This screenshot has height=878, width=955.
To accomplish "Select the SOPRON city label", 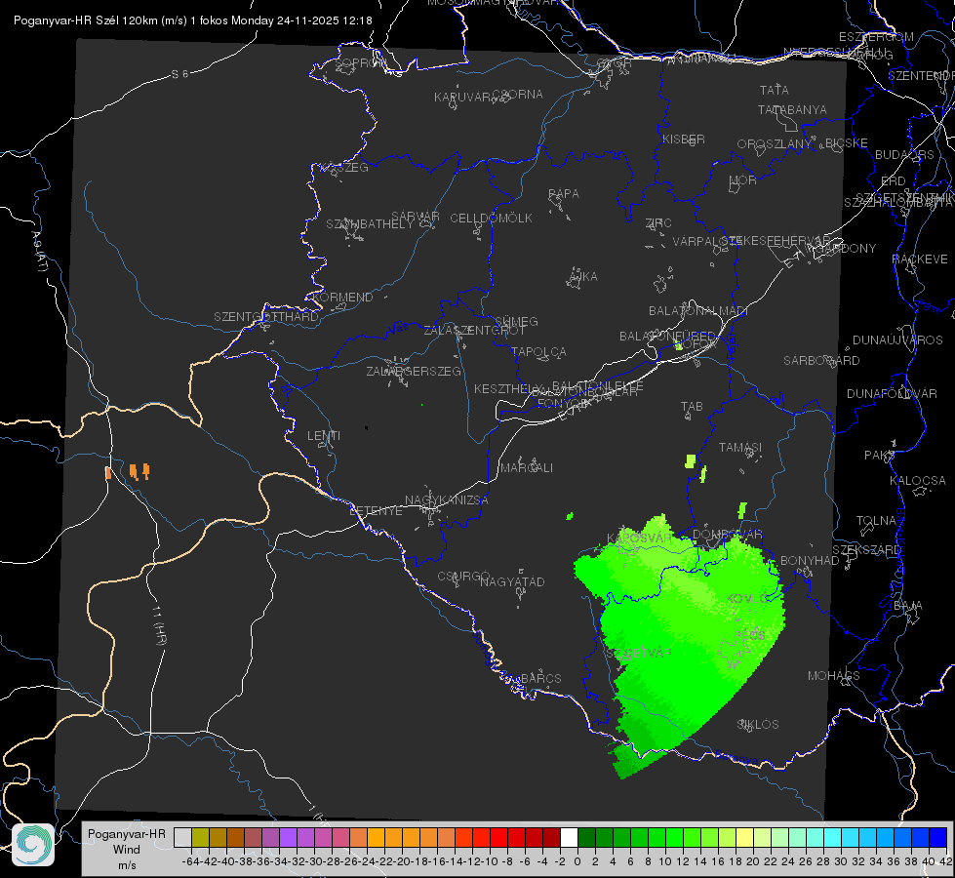I will click(x=360, y=62).
